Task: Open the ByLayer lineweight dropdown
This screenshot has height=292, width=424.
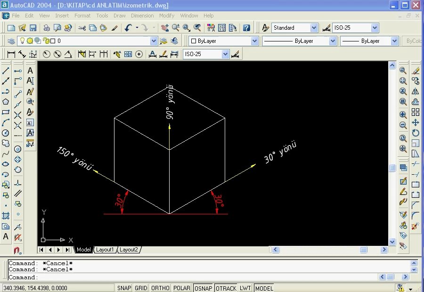Action: pyautogui.click(x=394, y=41)
